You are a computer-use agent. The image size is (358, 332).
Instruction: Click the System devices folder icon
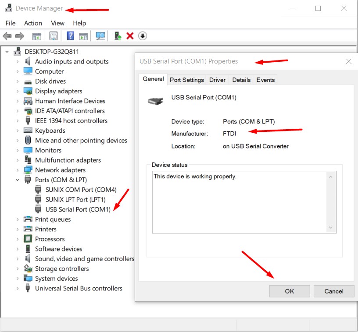[28, 278]
